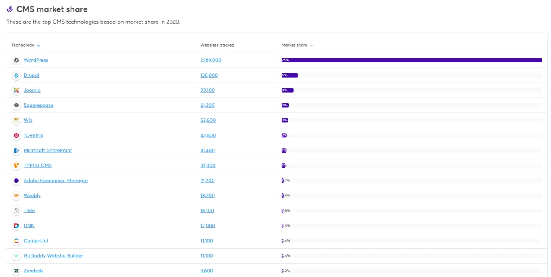Image resolution: width=551 pixels, height=277 pixels.
Task: Open the Wix technology link
Action: (28, 121)
